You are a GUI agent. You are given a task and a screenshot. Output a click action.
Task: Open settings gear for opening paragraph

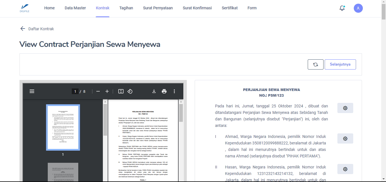tap(345, 108)
